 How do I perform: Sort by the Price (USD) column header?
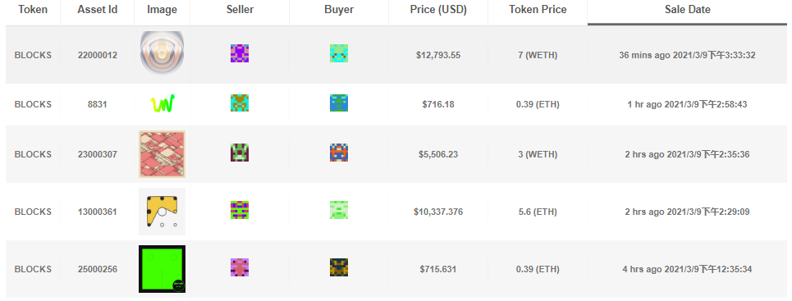[x=438, y=10]
